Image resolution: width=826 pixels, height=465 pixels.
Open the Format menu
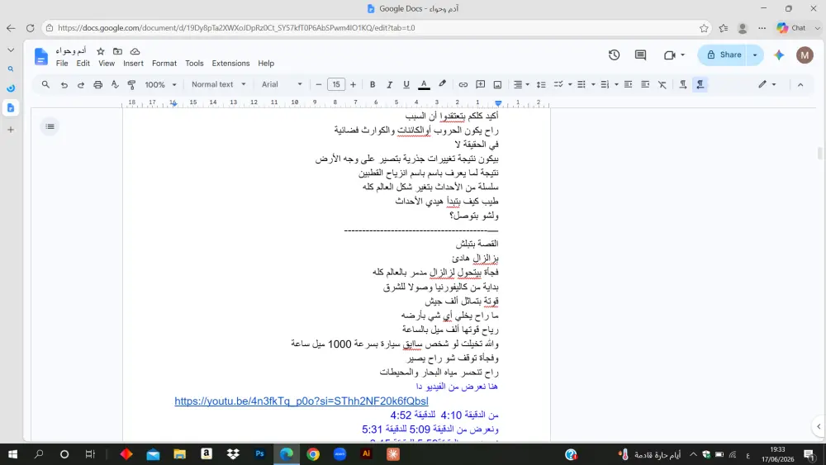pos(164,64)
